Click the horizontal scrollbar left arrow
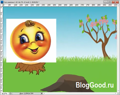 tap(44, 93)
